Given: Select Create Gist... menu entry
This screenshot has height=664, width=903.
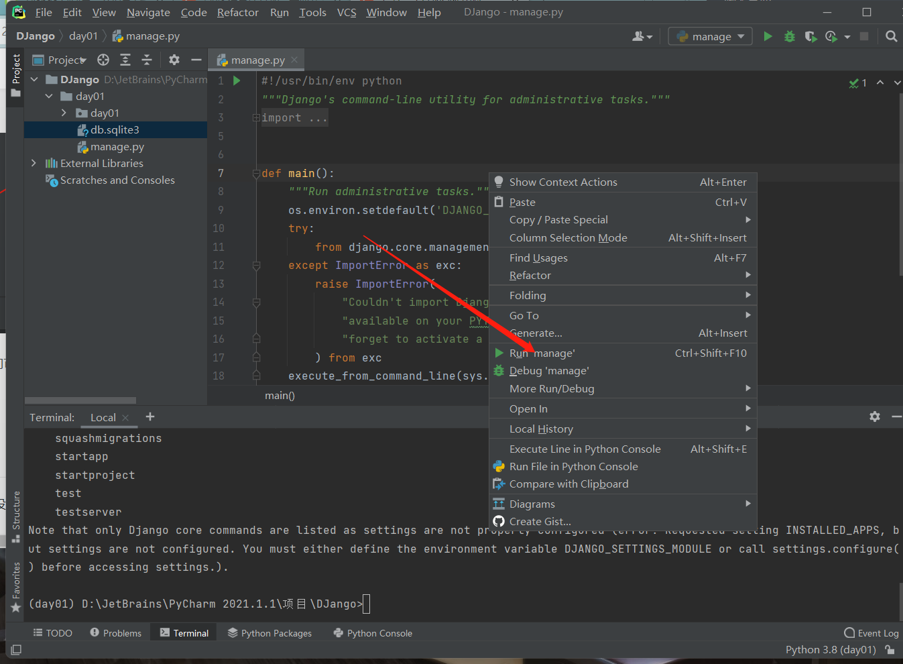Looking at the screenshot, I should click(x=623, y=521).
